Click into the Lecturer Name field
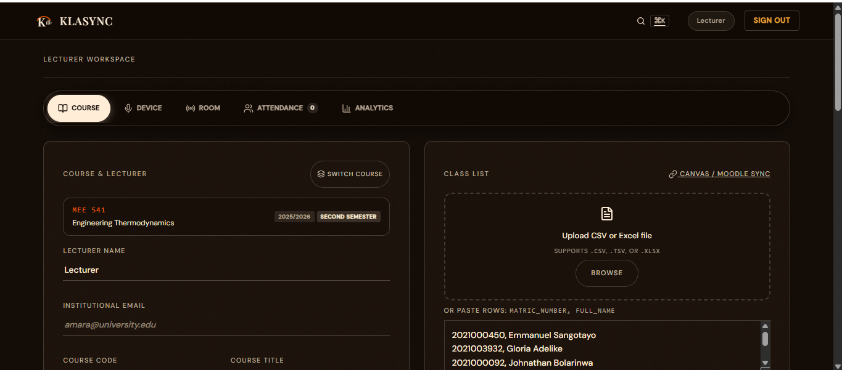This screenshot has height=370, width=842. 226,270
